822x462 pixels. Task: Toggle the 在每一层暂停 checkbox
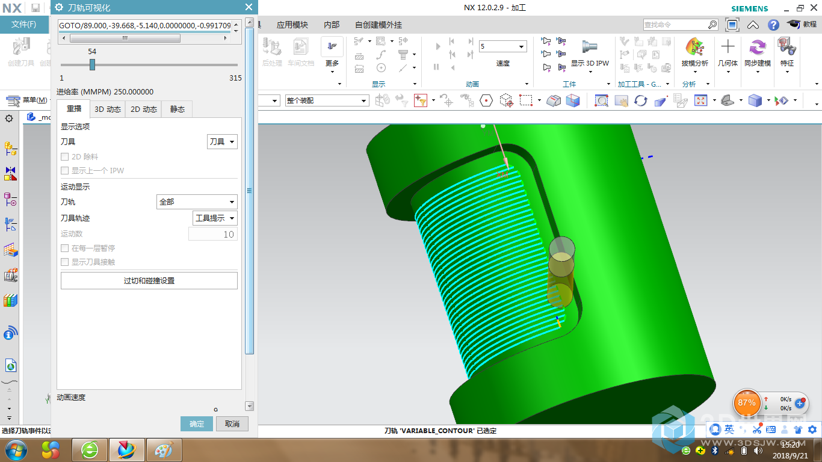[x=64, y=248]
